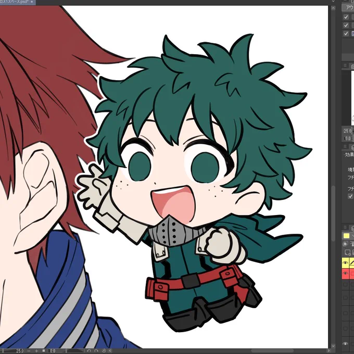
Task: Toggle the checkbox under the フチ label
Action: coord(350,196)
